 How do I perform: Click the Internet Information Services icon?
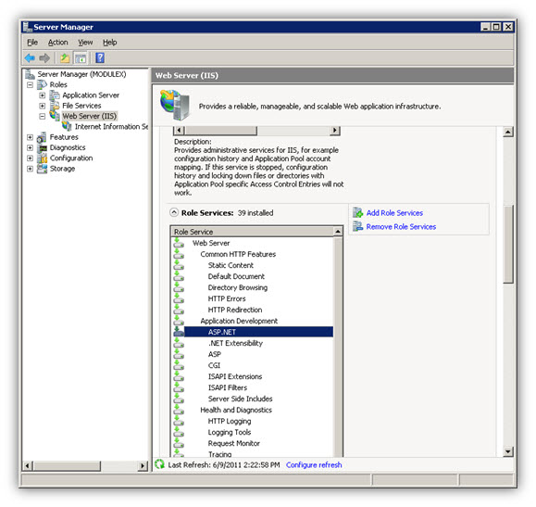pos(67,126)
